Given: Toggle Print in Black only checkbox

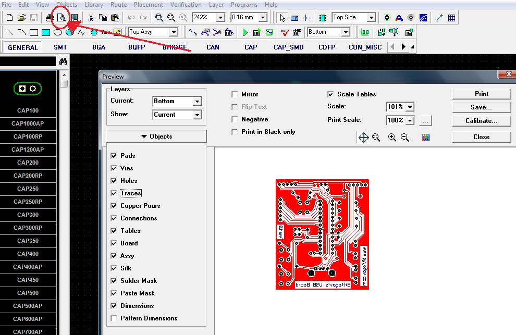Looking at the screenshot, I should pyautogui.click(x=235, y=132).
